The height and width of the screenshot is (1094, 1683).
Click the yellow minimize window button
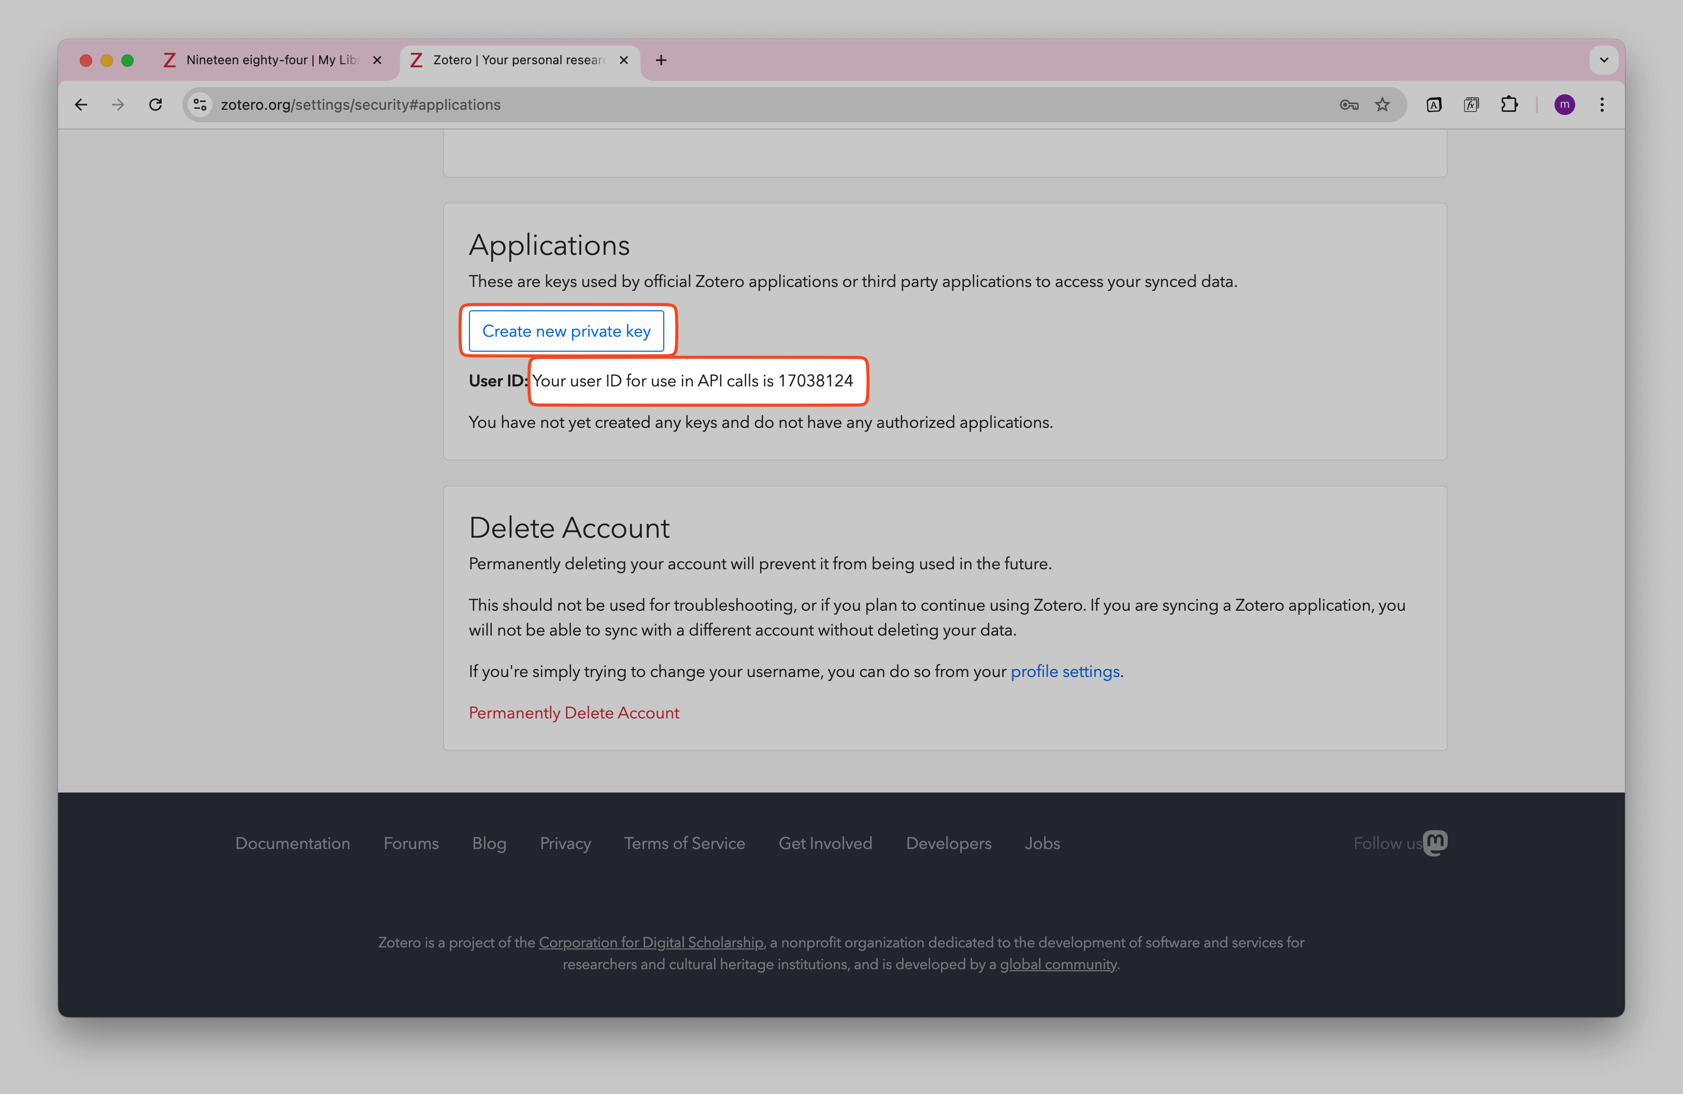click(x=107, y=60)
